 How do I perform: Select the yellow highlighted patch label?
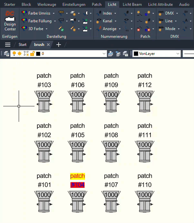tap(77, 176)
